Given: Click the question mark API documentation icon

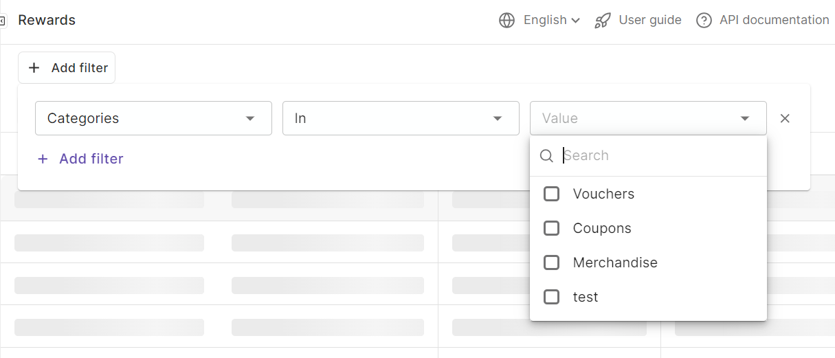Looking at the screenshot, I should pyautogui.click(x=704, y=21).
